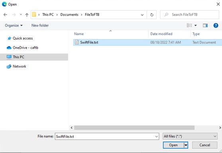Click the magnifier search icon

(166, 14)
